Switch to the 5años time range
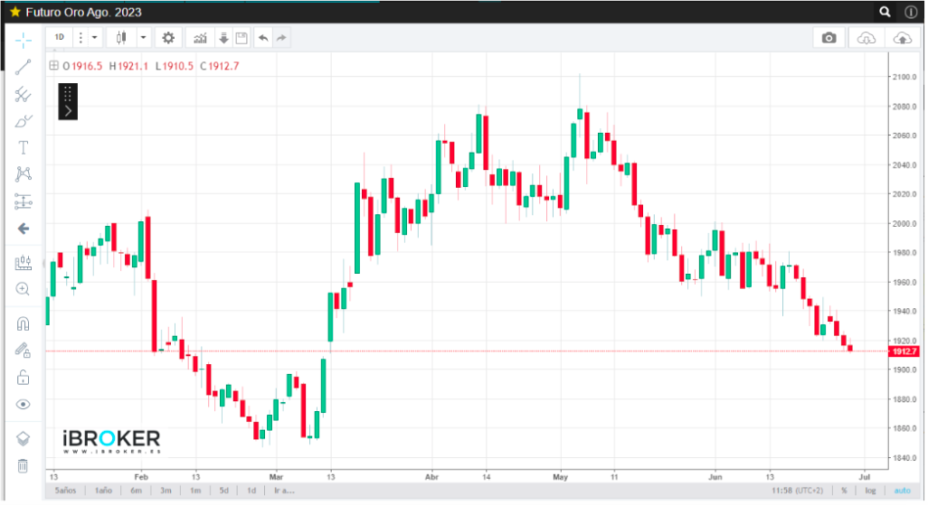Image resolution: width=928 pixels, height=505 pixels. pos(66,491)
